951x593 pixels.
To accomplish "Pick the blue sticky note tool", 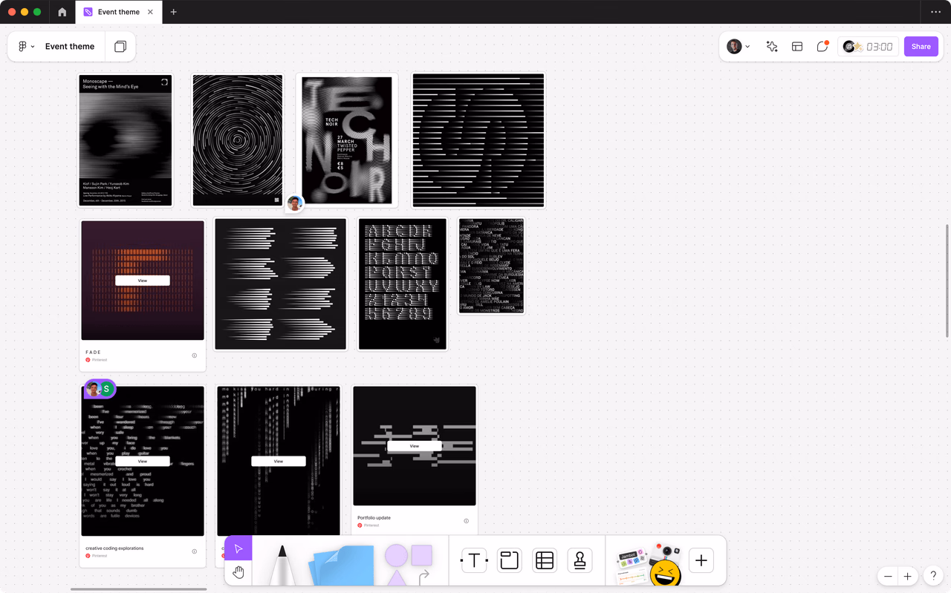I will tap(341, 566).
